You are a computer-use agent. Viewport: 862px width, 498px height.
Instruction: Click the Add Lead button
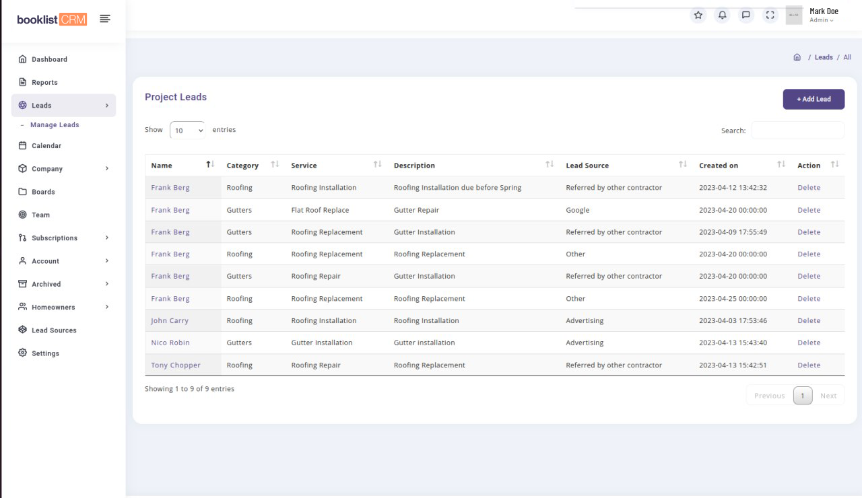click(x=814, y=99)
